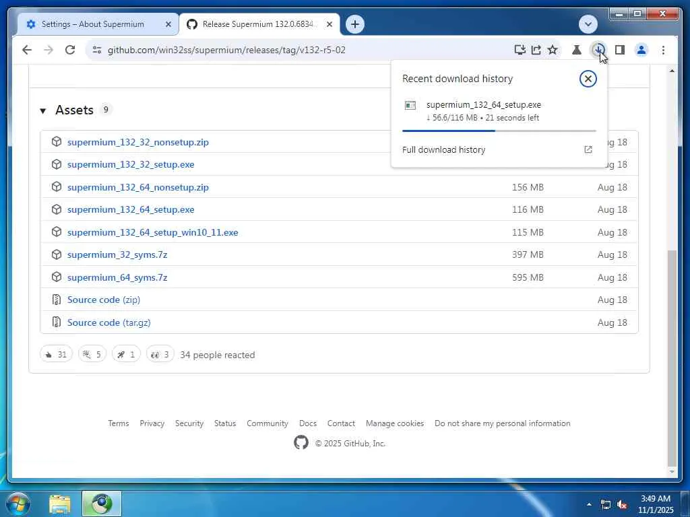Download supermium_132_64_setup_win10_11.exe

pyautogui.click(x=153, y=232)
